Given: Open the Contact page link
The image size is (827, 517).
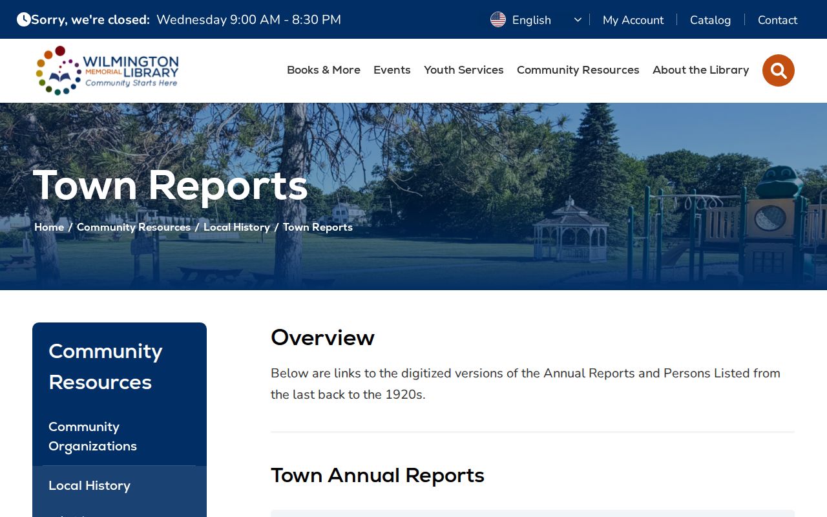Looking at the screenshot, I should pos(777,20).
